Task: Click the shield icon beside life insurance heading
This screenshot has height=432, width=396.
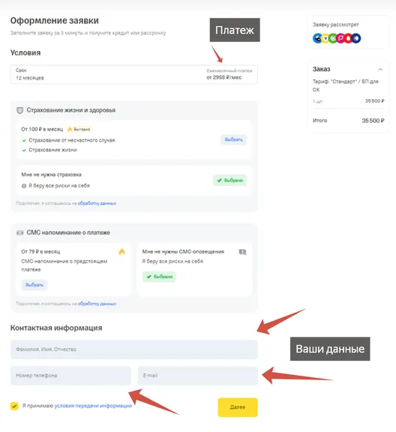Action: tap(19, 110)
